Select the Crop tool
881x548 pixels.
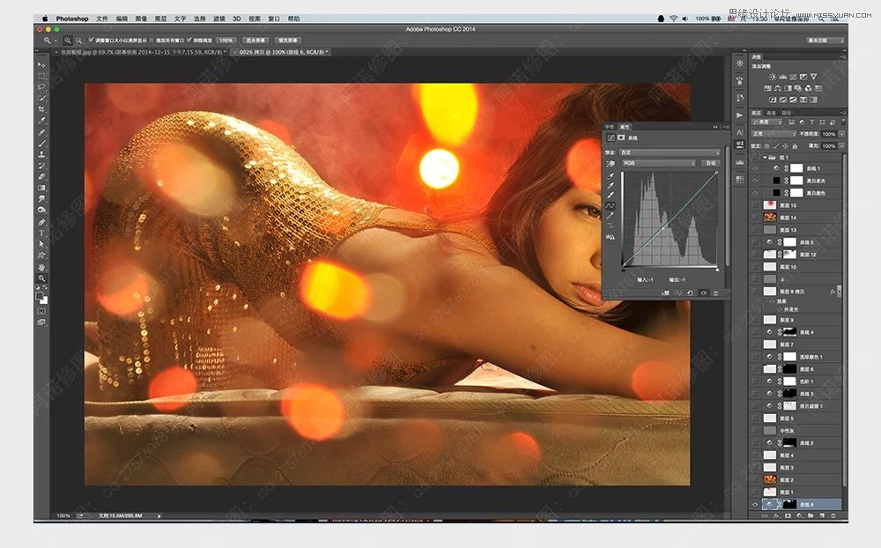(41, 109)
